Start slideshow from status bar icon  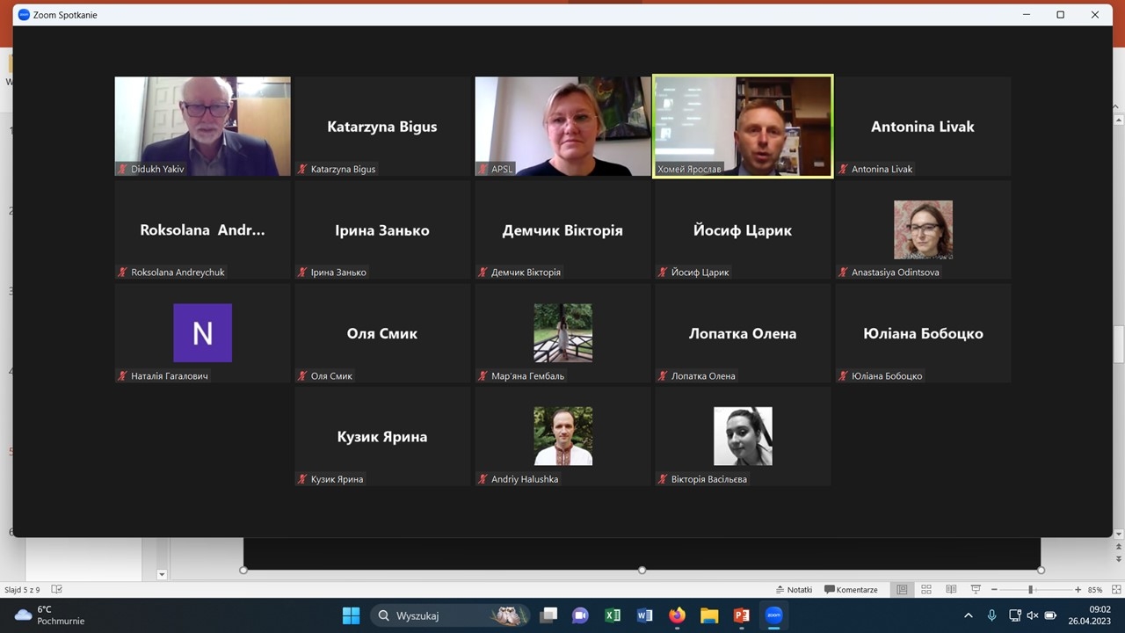975,590
